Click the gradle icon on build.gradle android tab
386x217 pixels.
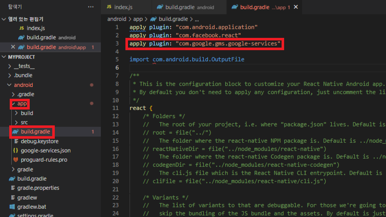pos(160,7)
